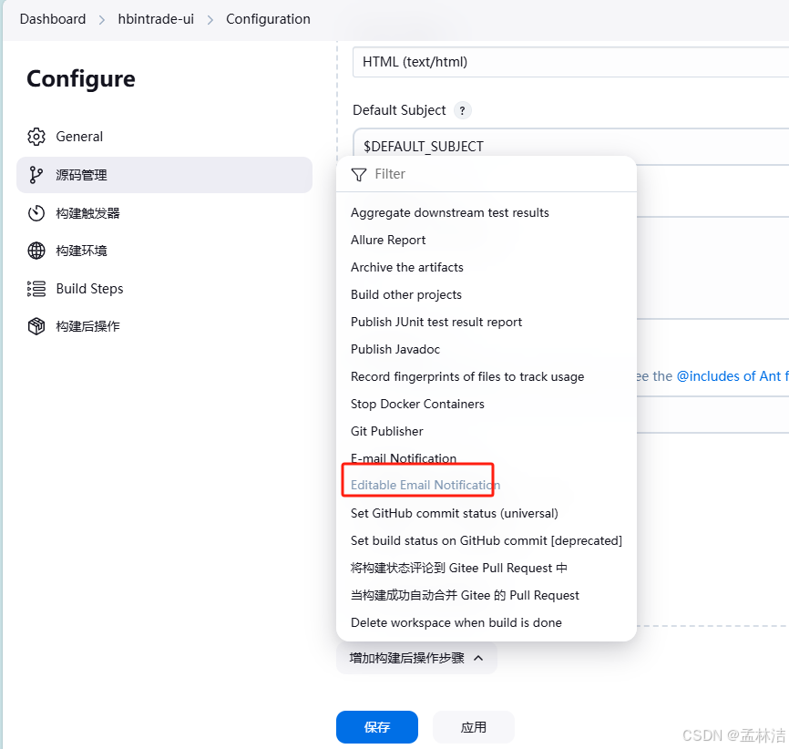This screenshot has height=749, width=789.
Task: Select 当构建成功自动合并 Gitee 的 Pull Request
Action: tap(465, 596)
